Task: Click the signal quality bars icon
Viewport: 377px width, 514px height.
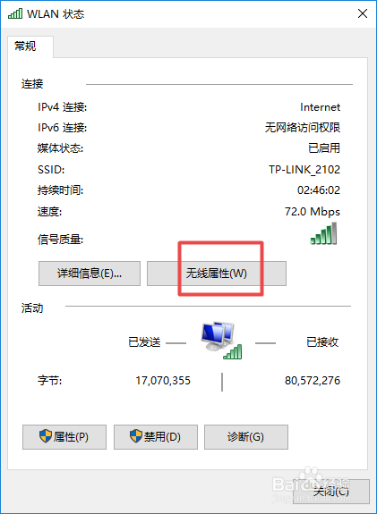Action: click(x=324, y=233)
